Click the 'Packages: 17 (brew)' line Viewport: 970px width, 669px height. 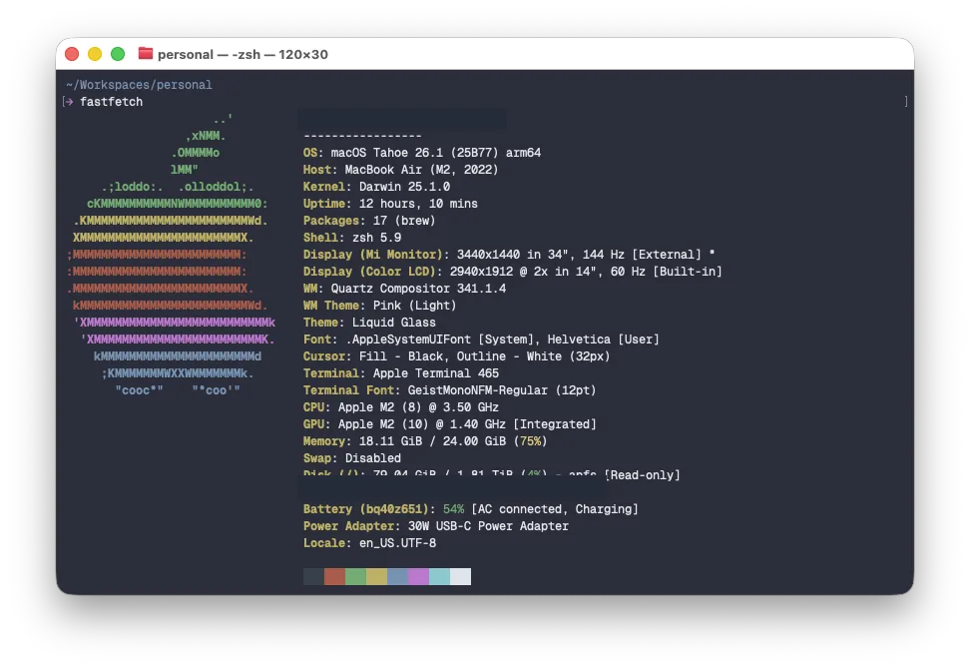[x=369, y=221]
